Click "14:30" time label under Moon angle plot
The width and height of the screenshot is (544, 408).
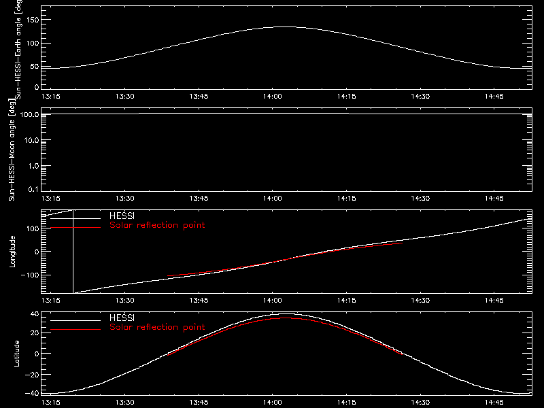tap(420, 199)
